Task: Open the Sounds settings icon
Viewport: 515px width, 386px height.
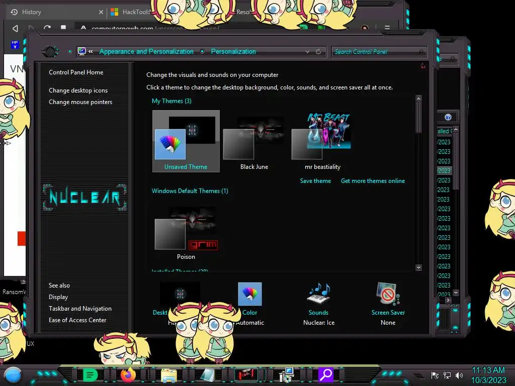Action: coord(318,294)
